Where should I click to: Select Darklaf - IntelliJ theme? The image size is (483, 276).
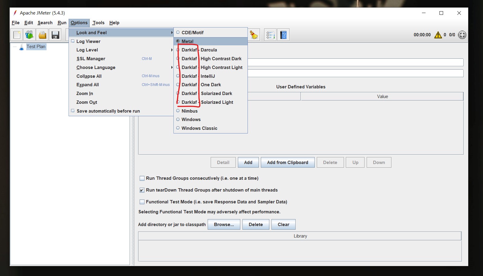point(211,76)
